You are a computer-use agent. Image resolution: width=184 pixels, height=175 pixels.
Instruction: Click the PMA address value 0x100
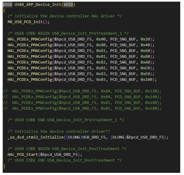point(146,80)
